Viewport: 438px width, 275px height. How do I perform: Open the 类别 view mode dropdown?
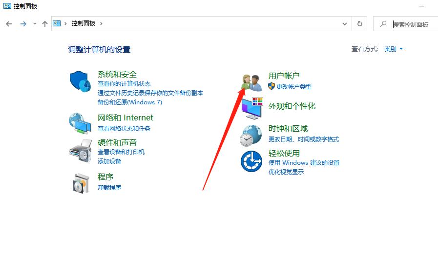(x=394, y=49)
